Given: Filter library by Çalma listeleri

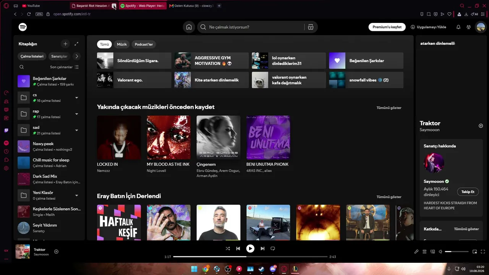Looking at the screenshot, I should [x=32, y=57].
